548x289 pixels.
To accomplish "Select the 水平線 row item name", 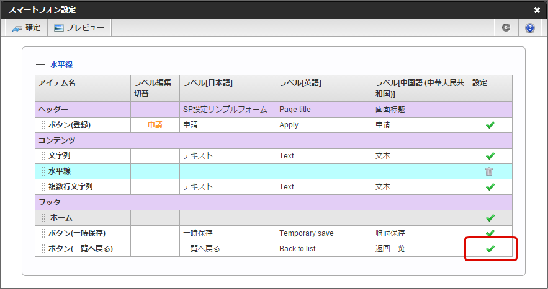I will pos(60,171).
